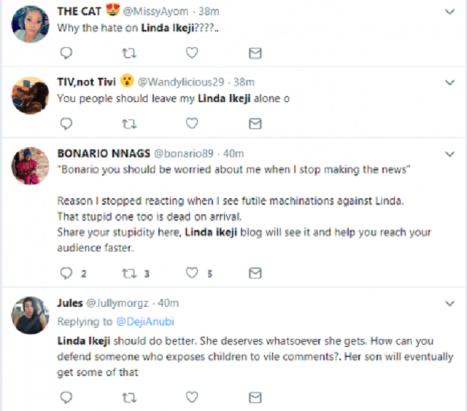Retweet BONARIO NNAGS tweet with 3 retweets
This screenshot has height=411, width=467.
pos(128,273)
